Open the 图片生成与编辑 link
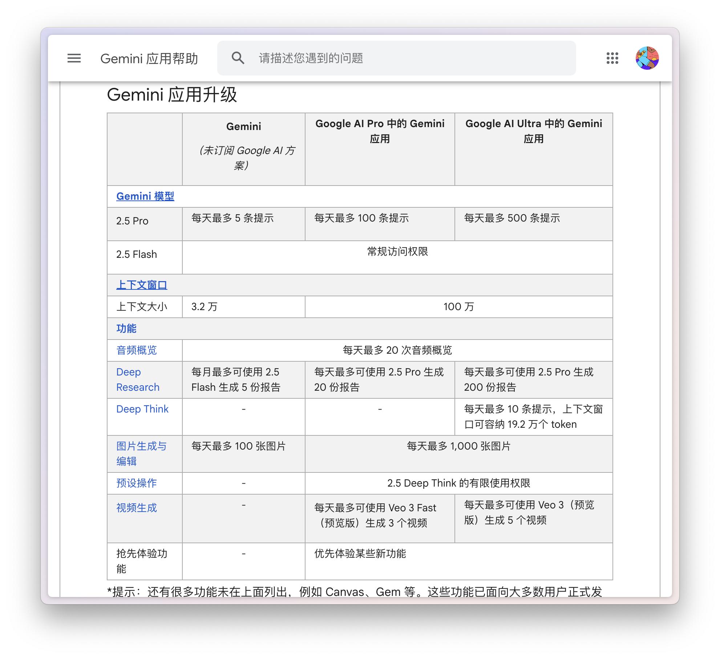720x658 pixels. click(141, 454)
